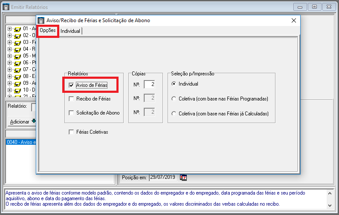The image size is (339, 215).
Task: Click the folder icon of item 01
Action: click(17, 29)
